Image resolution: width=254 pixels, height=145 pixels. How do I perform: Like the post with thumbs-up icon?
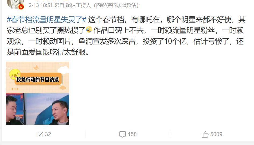205,134
